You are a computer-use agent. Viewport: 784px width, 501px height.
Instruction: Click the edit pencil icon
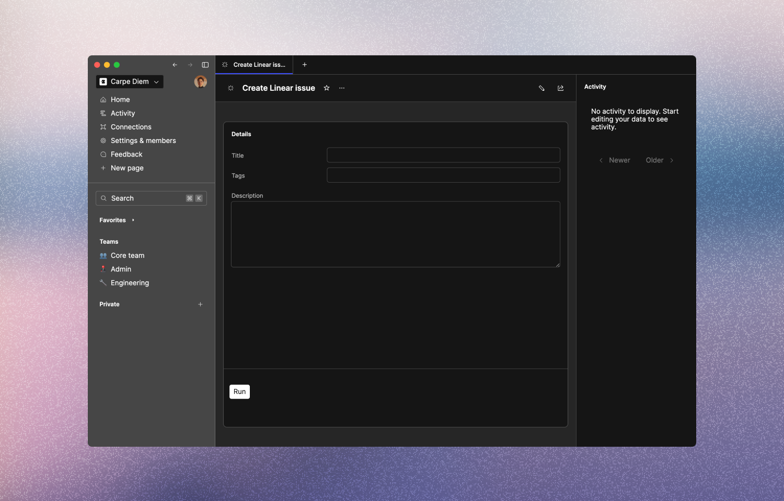tap(541, 88)
